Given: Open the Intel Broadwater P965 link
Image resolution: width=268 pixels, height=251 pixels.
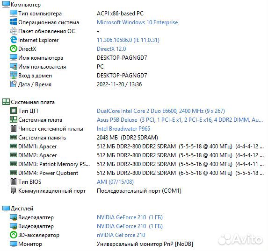Looking at the screenshot, I should pos(123,129).
